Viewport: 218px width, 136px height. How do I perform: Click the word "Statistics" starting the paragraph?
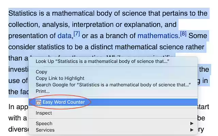click(23, 13)
